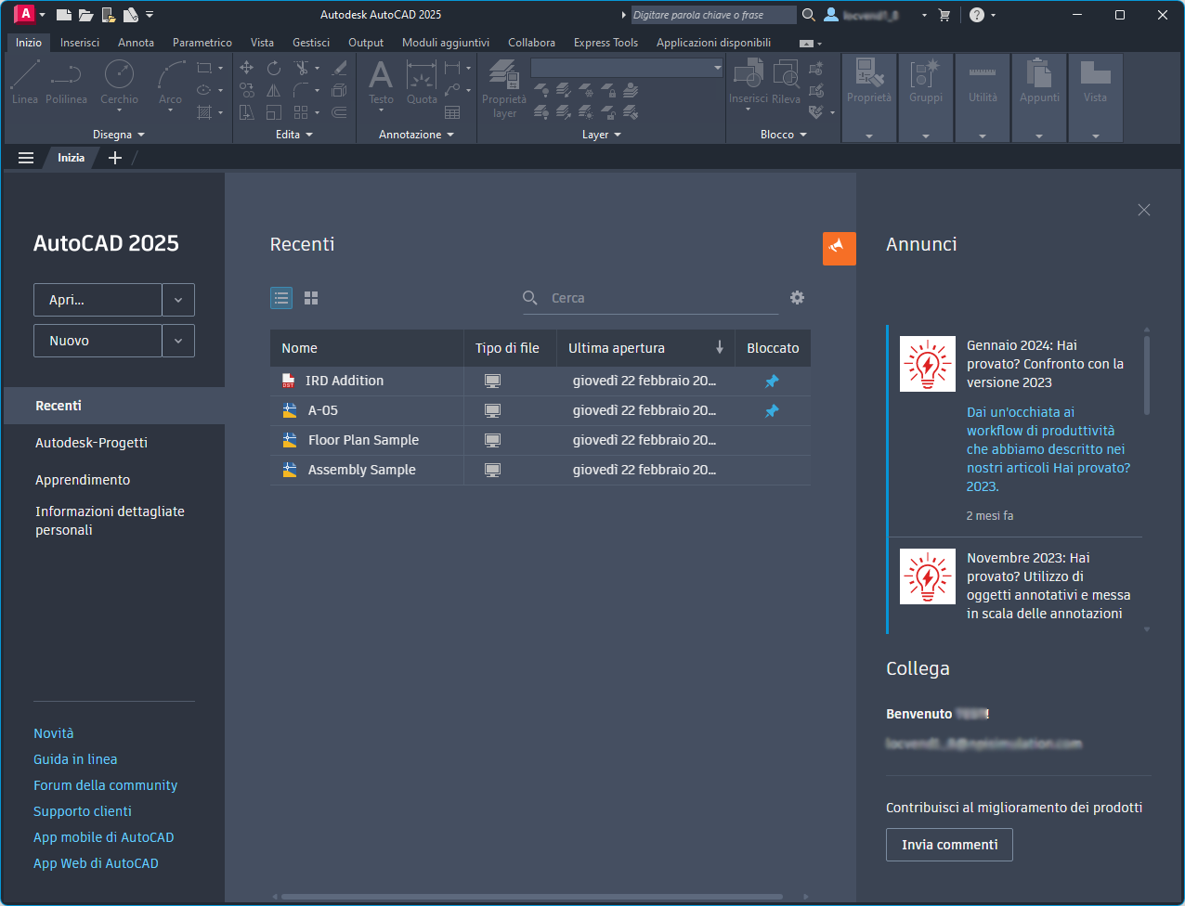The image size is (1185, 906).
Task: Select the Quota dimension tool
Action: tap(422, 83)
